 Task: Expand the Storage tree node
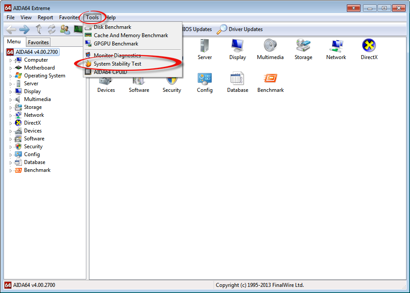[11, 108]
